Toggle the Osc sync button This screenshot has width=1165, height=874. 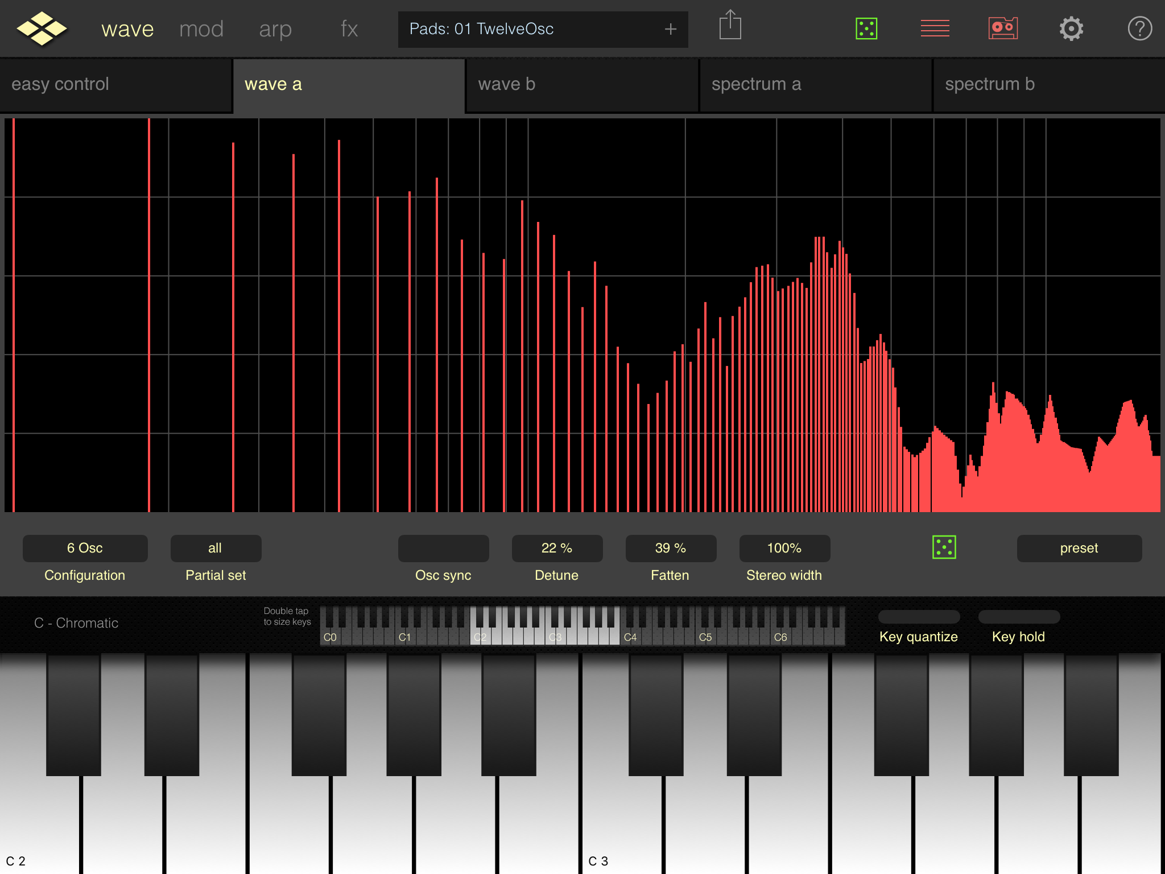444,548
